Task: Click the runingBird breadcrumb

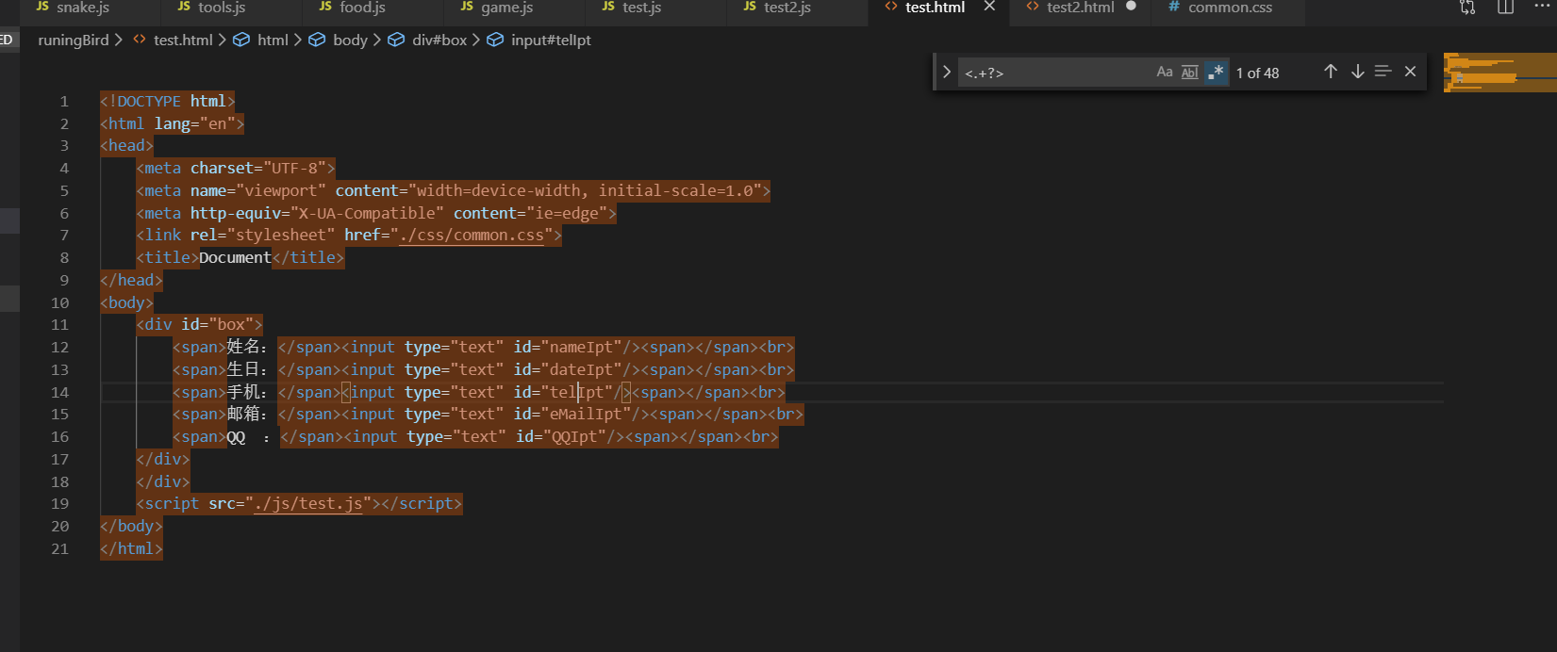Action: (74, 40)
